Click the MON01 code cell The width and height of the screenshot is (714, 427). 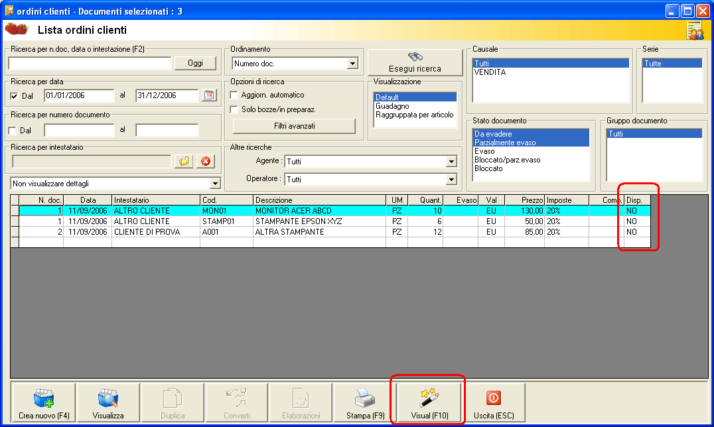226,211
